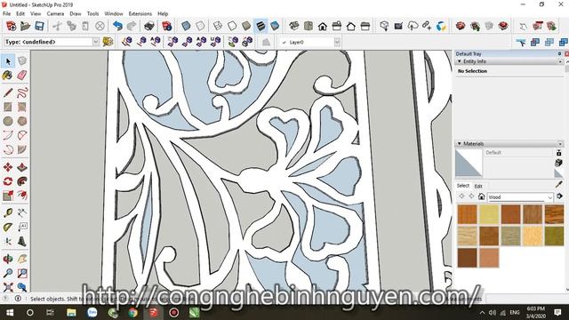Open the Draw menu
The height and width of the screenshot is (320, 569).
pyautogui.click(x=75, y=13)
